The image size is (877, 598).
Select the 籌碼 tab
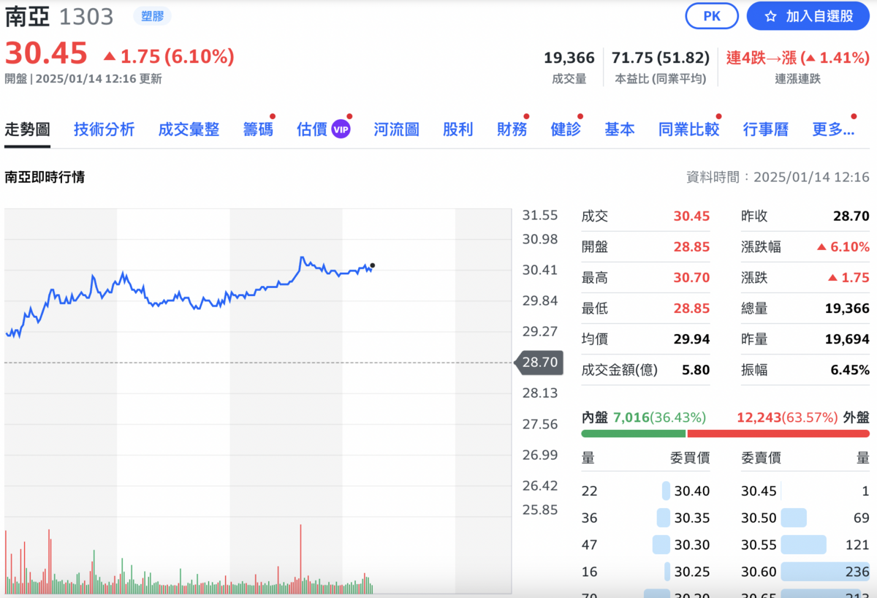click(x=258, y=130)
